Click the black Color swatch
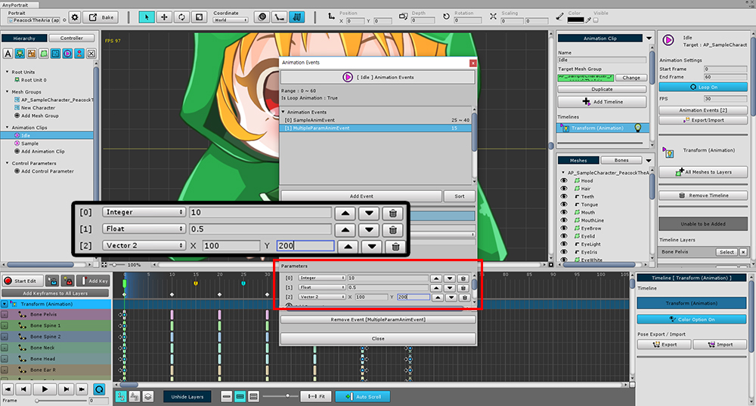The height and width of the screenshot is (406, 756). tap(575, 20)
